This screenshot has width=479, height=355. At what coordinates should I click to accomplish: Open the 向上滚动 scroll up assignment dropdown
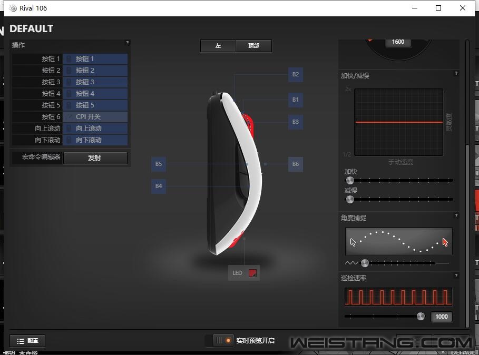95,129
